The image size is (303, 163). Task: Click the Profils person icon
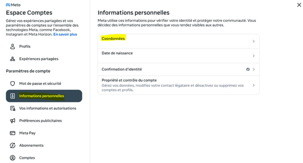[11, 46]
